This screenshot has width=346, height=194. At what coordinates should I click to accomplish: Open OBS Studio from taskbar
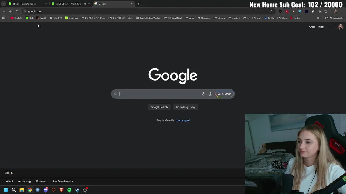point(85,190)
